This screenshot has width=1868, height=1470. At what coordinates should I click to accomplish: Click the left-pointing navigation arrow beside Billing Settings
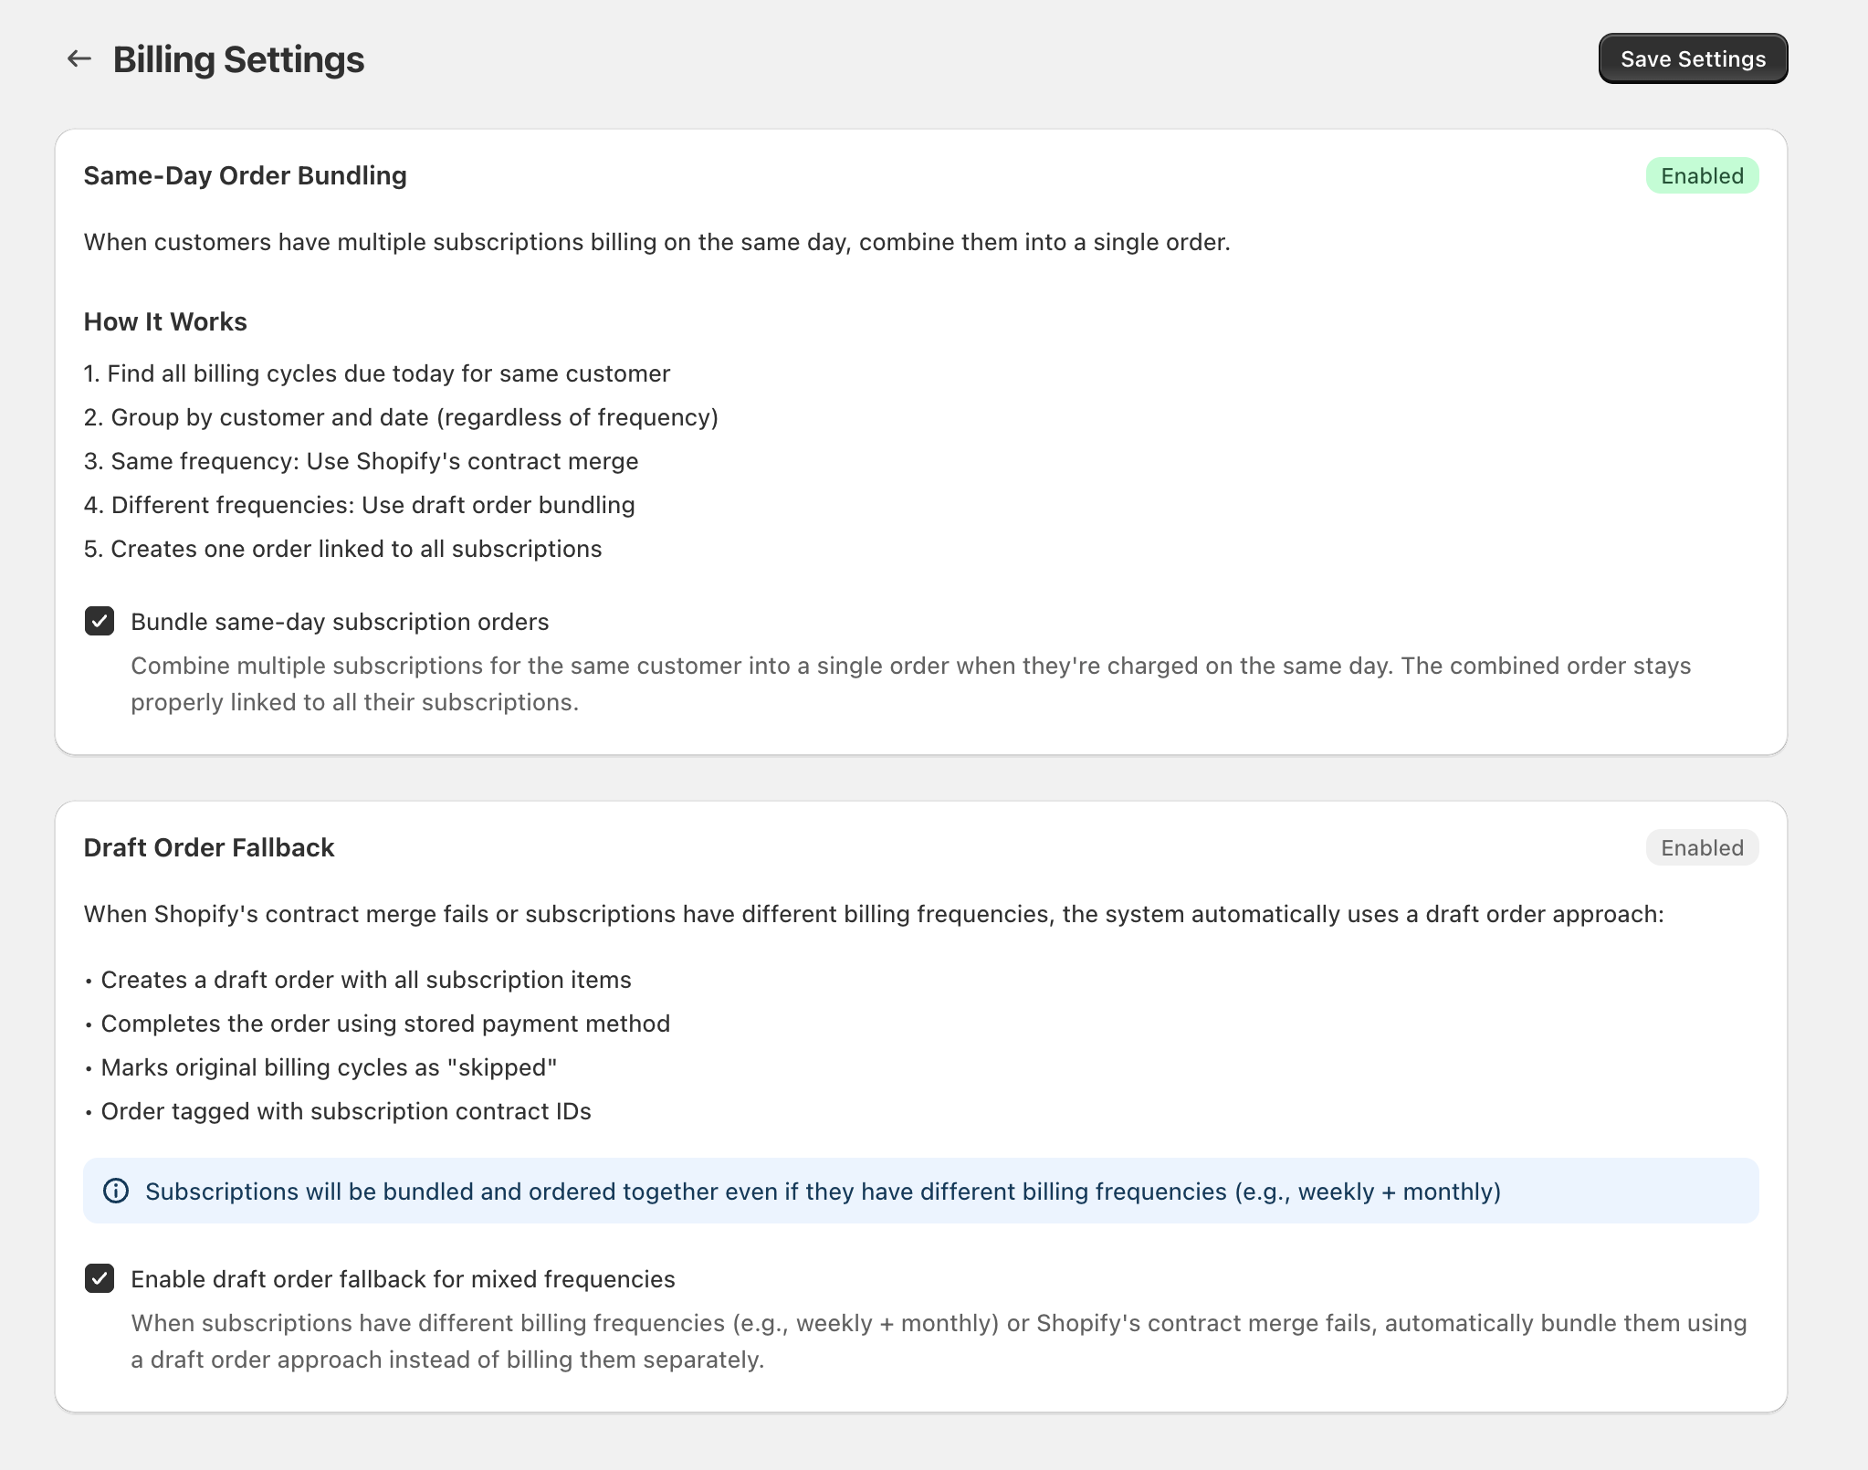pyautogui.click(x=80, y=58)
